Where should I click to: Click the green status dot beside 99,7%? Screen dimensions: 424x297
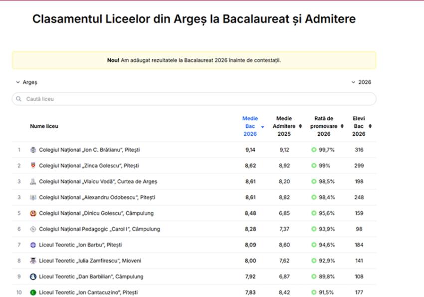[x=314, y=150]
